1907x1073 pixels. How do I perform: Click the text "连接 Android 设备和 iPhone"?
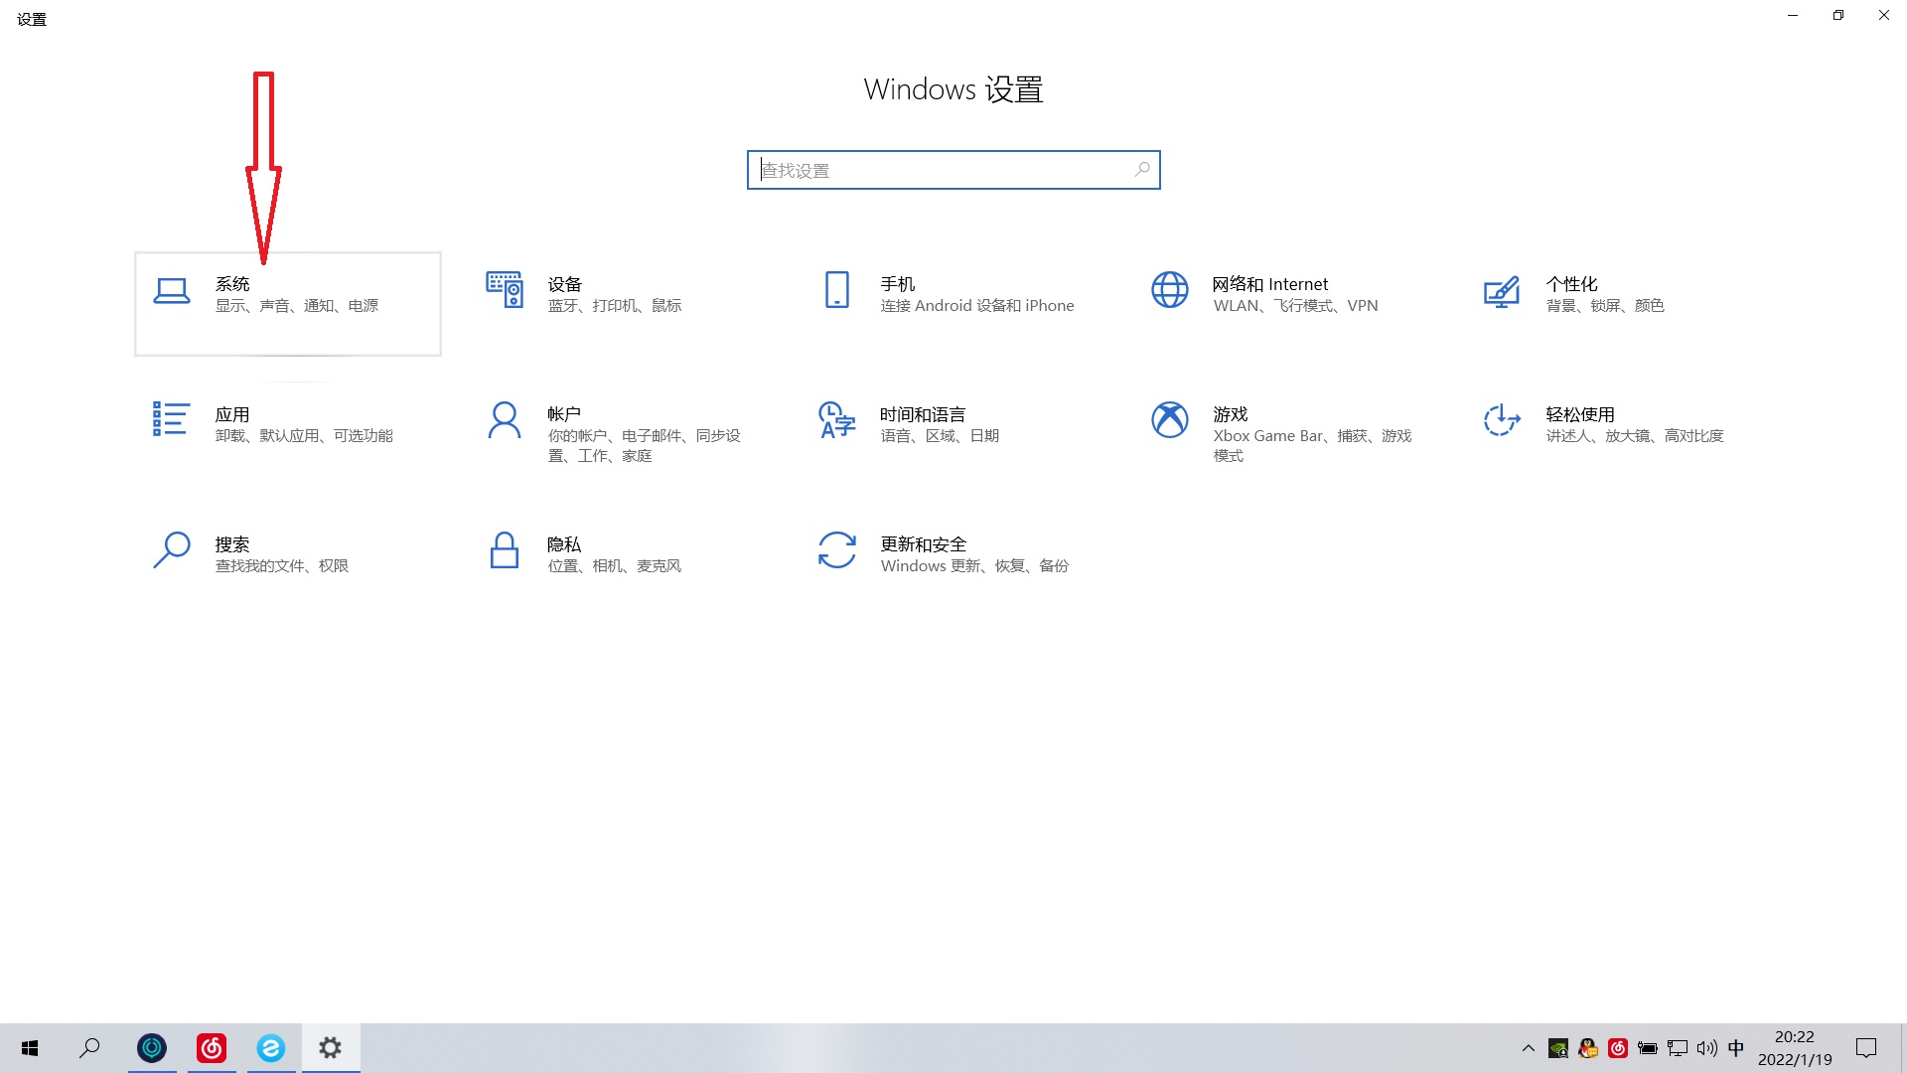click(x=977, y=306)
